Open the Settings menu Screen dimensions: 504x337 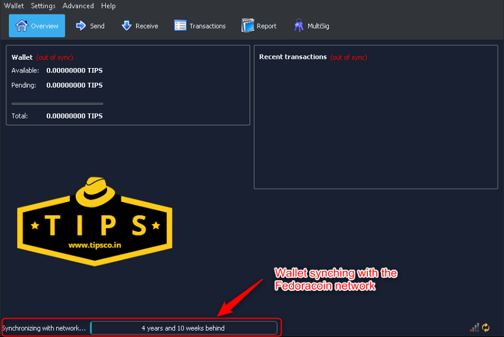43,6
